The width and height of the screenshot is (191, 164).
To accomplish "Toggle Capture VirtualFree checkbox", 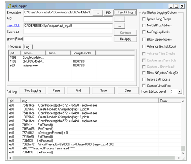I will point(144,86).
